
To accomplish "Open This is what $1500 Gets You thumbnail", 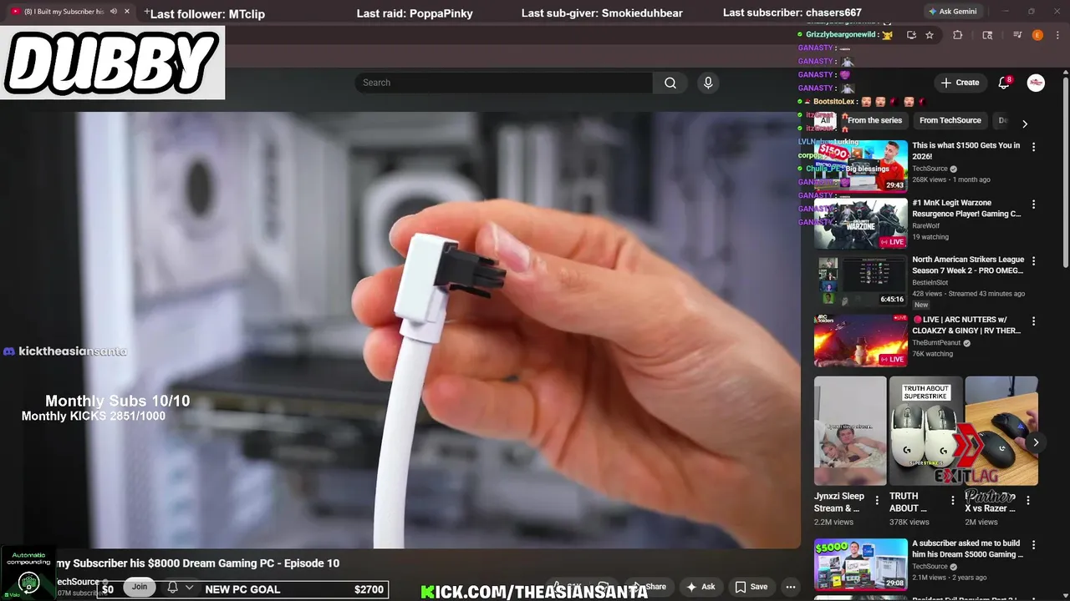I will pyautogui.click(x=861, y=166).
